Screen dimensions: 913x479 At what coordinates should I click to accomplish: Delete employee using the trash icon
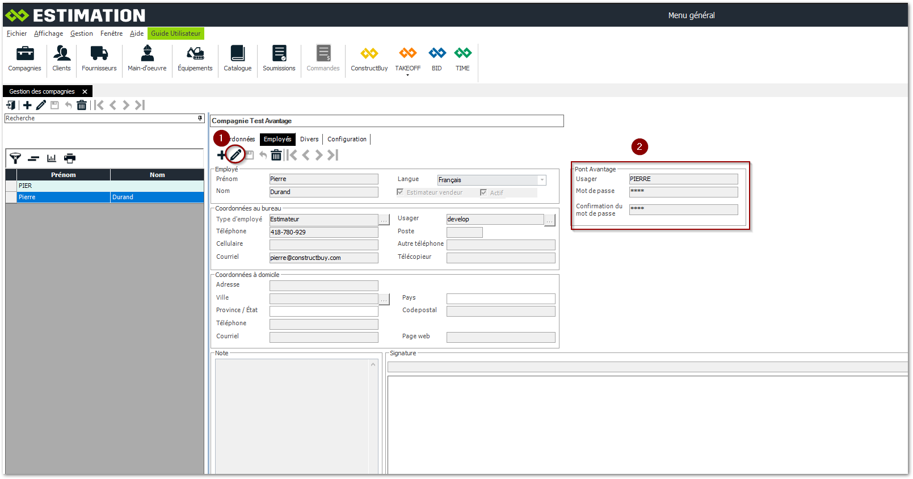276,155
